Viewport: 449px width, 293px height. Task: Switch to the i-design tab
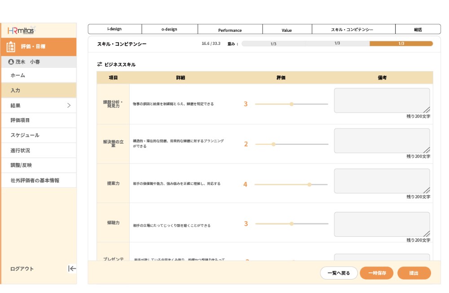coord(114,29)
